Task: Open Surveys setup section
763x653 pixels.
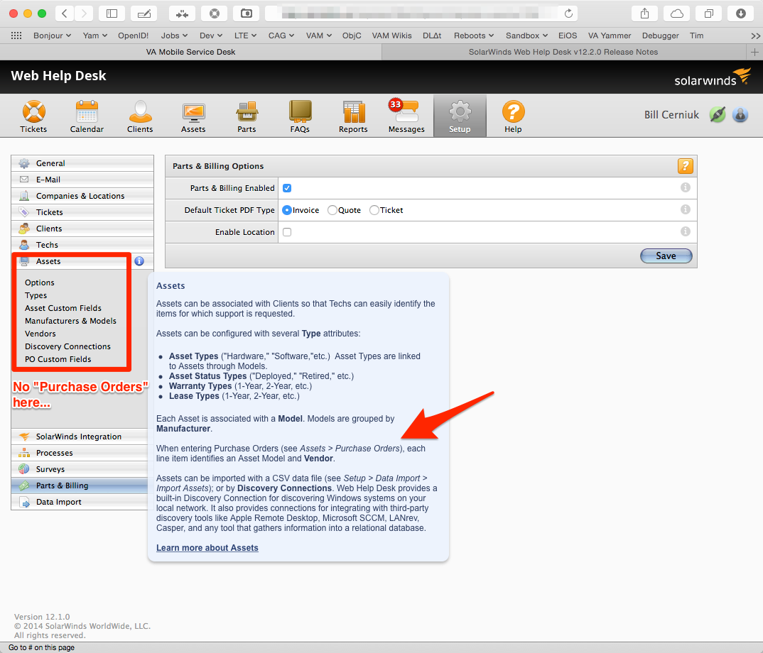Action: point(80,469)
